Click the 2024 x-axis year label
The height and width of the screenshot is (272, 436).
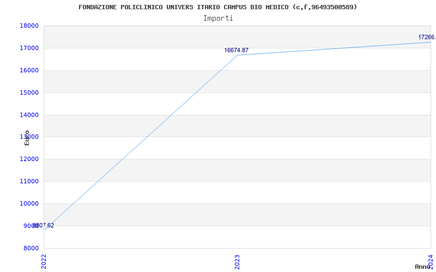pyautogui.click(x=431, y=262)
